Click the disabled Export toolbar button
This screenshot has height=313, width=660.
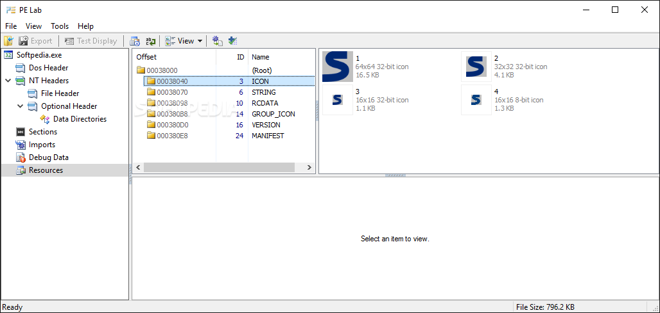click(x=35, y=41)
